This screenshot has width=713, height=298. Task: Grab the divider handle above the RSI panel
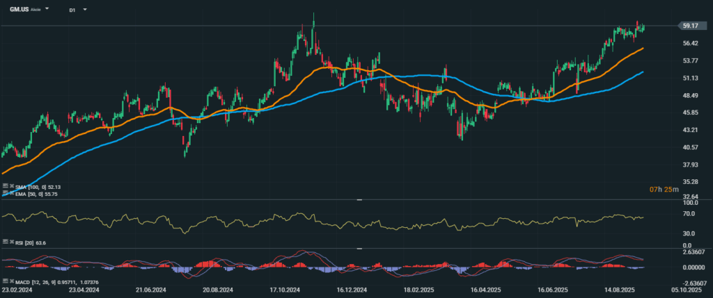click(359, 200)
